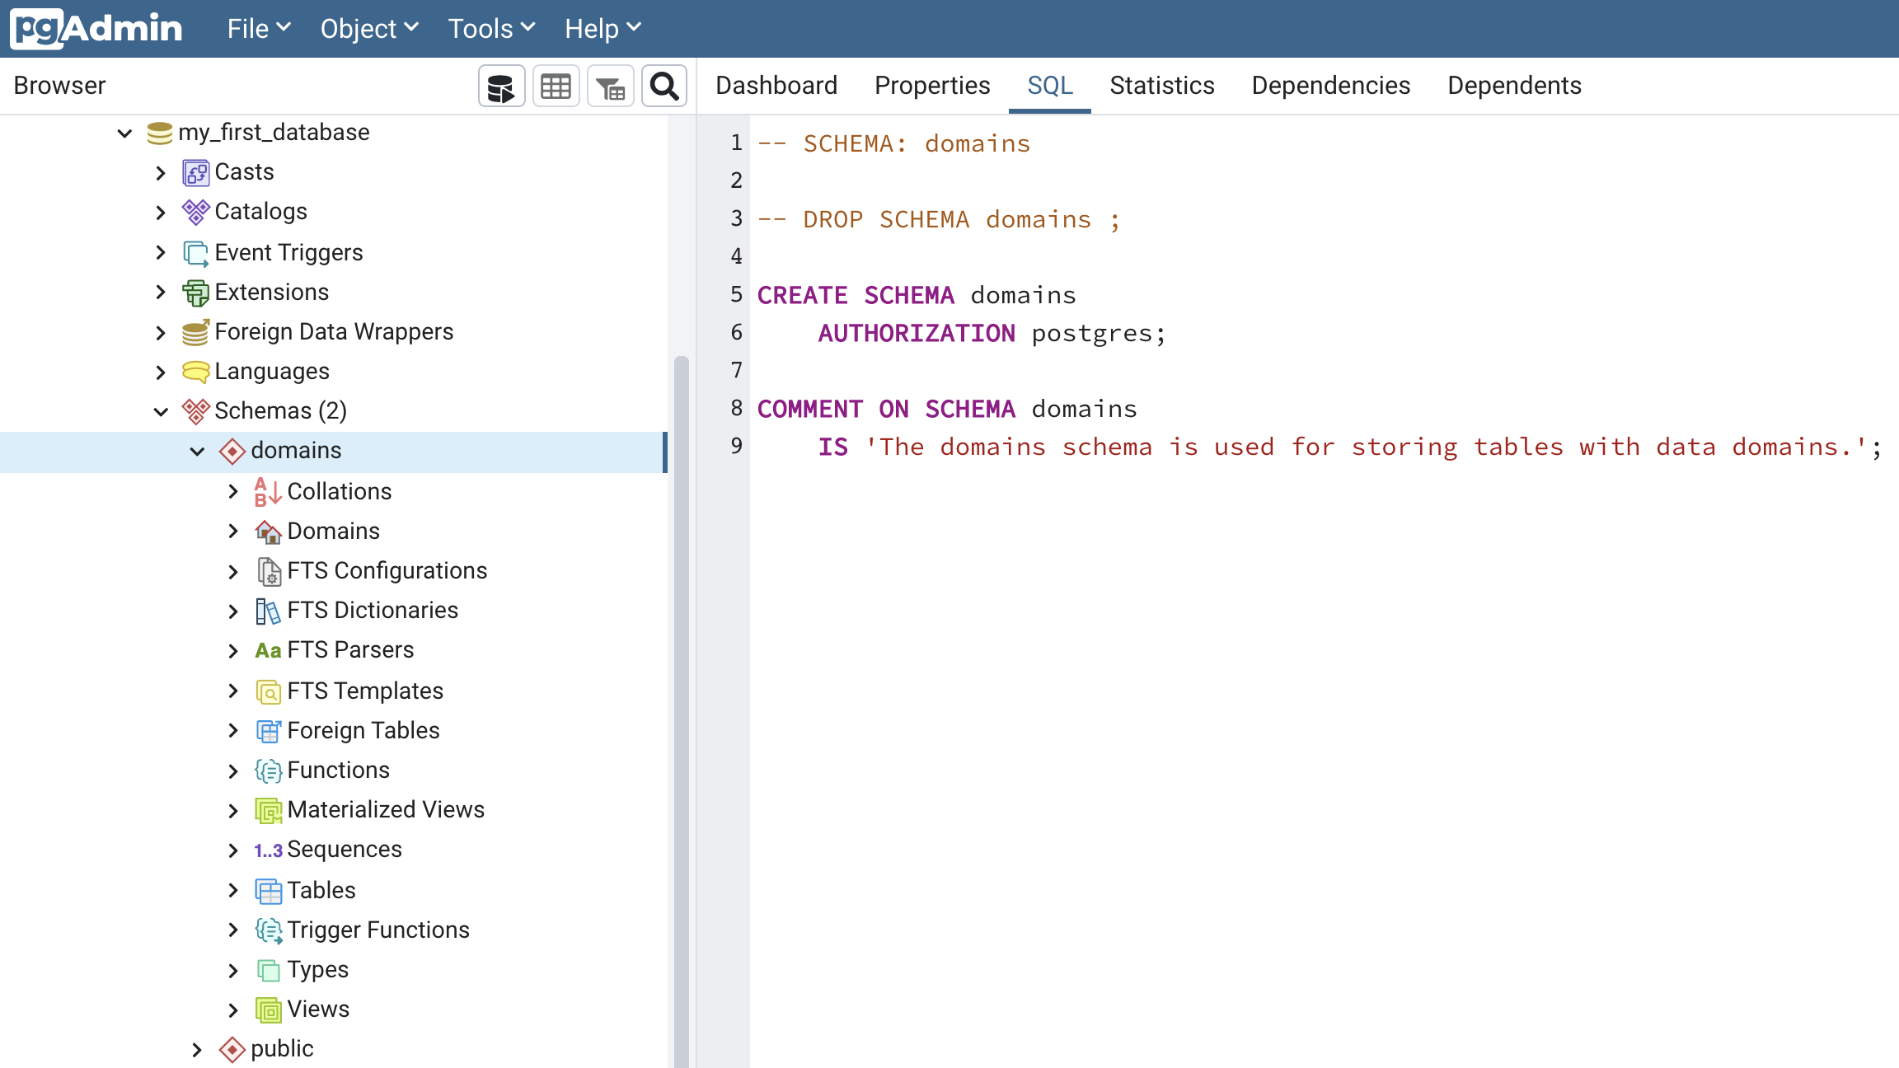
Task: Expand the public schema
Action: click(x=197, y=1049)
